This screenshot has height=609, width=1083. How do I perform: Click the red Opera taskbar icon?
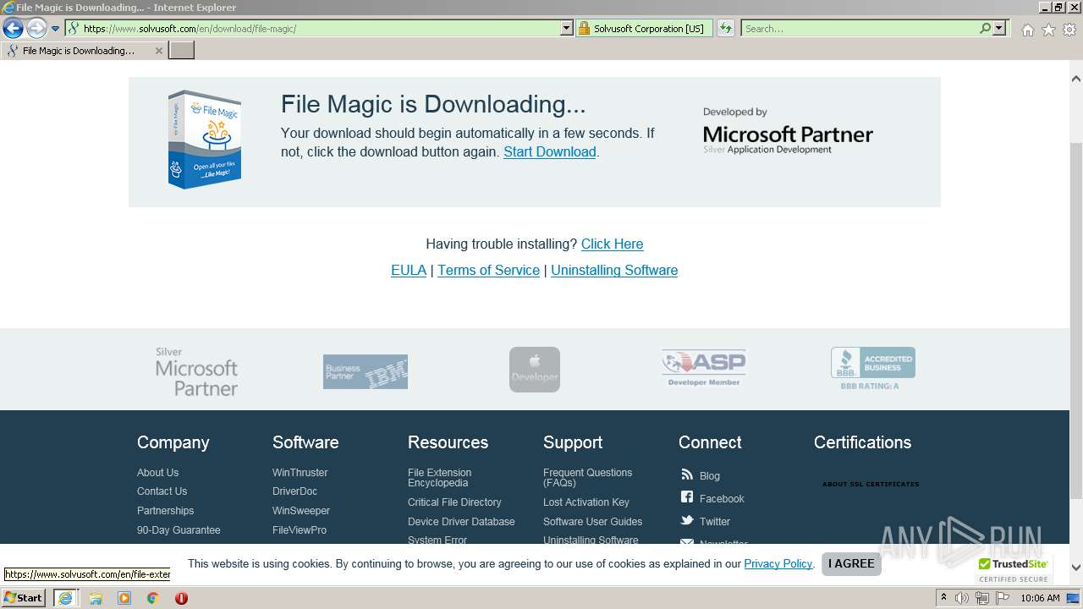[x=181, y=598]
